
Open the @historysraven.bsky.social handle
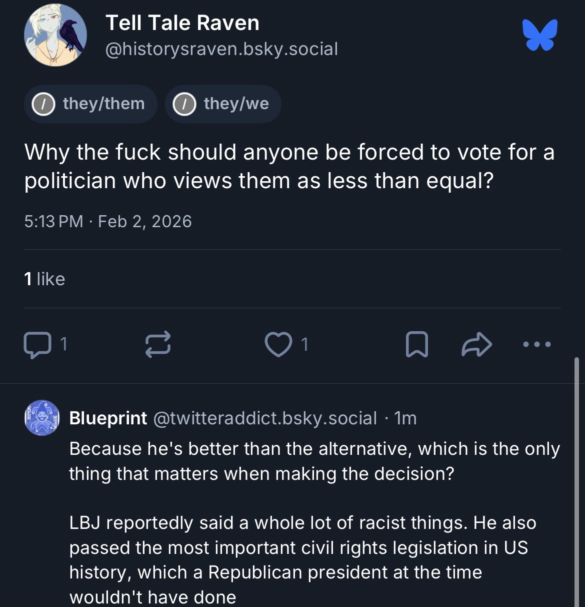221,49
